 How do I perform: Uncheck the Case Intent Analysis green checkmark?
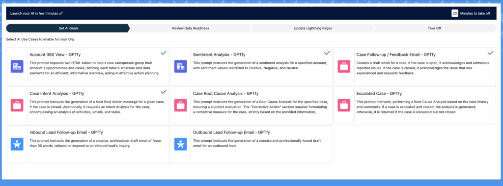(164, 92)
